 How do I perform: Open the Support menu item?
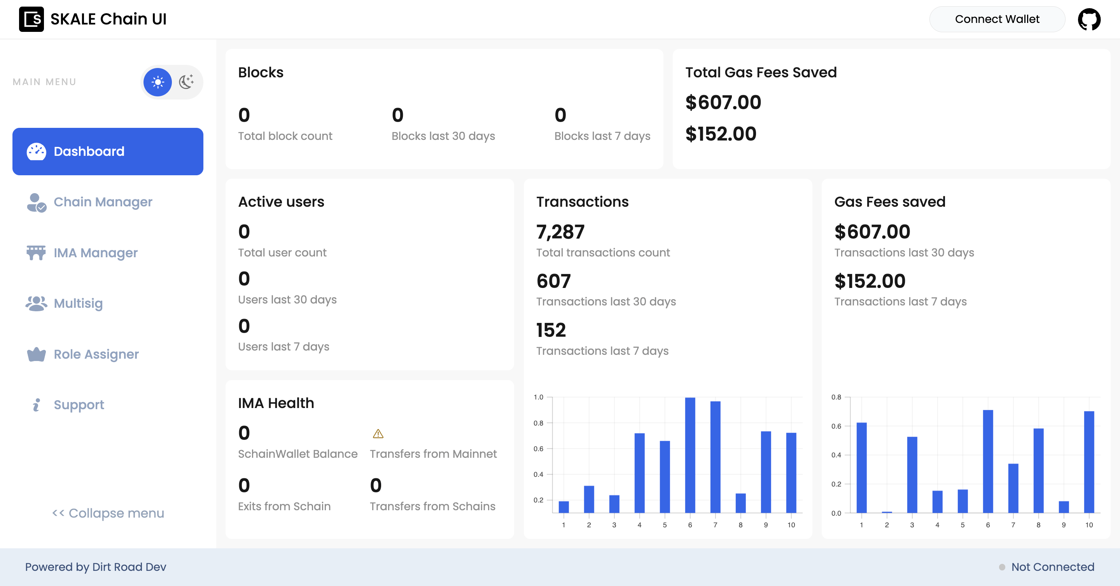[108, 405]
